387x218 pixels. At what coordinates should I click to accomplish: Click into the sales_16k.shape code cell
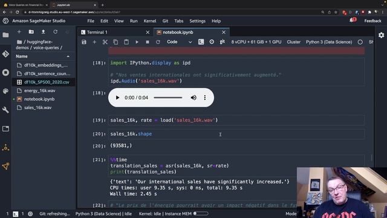236,134
